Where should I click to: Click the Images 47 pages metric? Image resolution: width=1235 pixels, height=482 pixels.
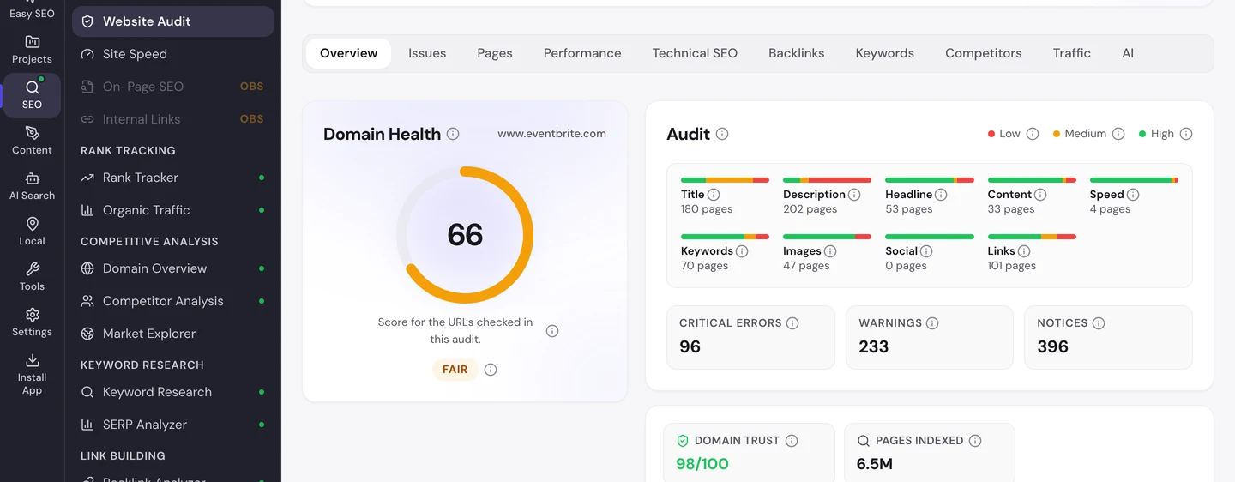coord(827,253)
